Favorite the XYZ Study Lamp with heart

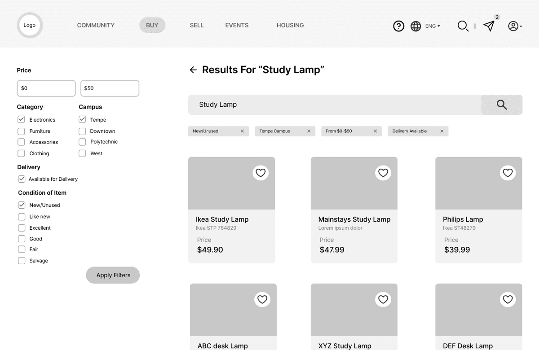click(383, 299)
